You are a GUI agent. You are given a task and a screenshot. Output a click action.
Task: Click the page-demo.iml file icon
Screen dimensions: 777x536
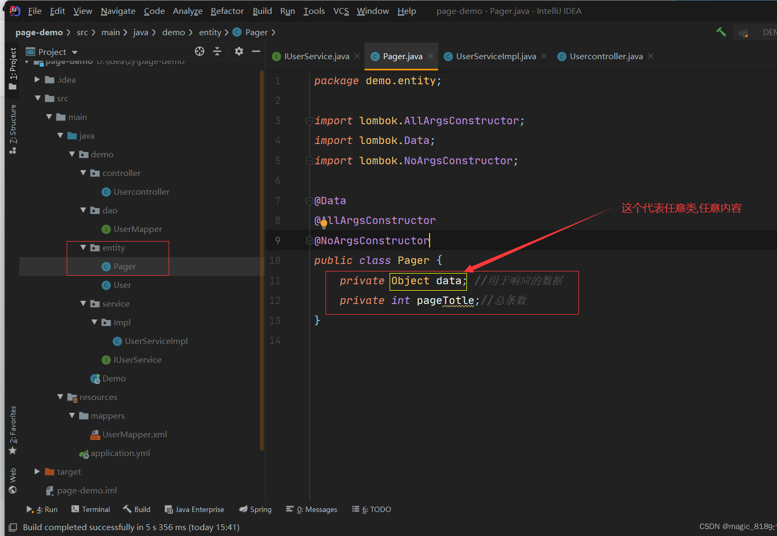(x=50, y=491)
